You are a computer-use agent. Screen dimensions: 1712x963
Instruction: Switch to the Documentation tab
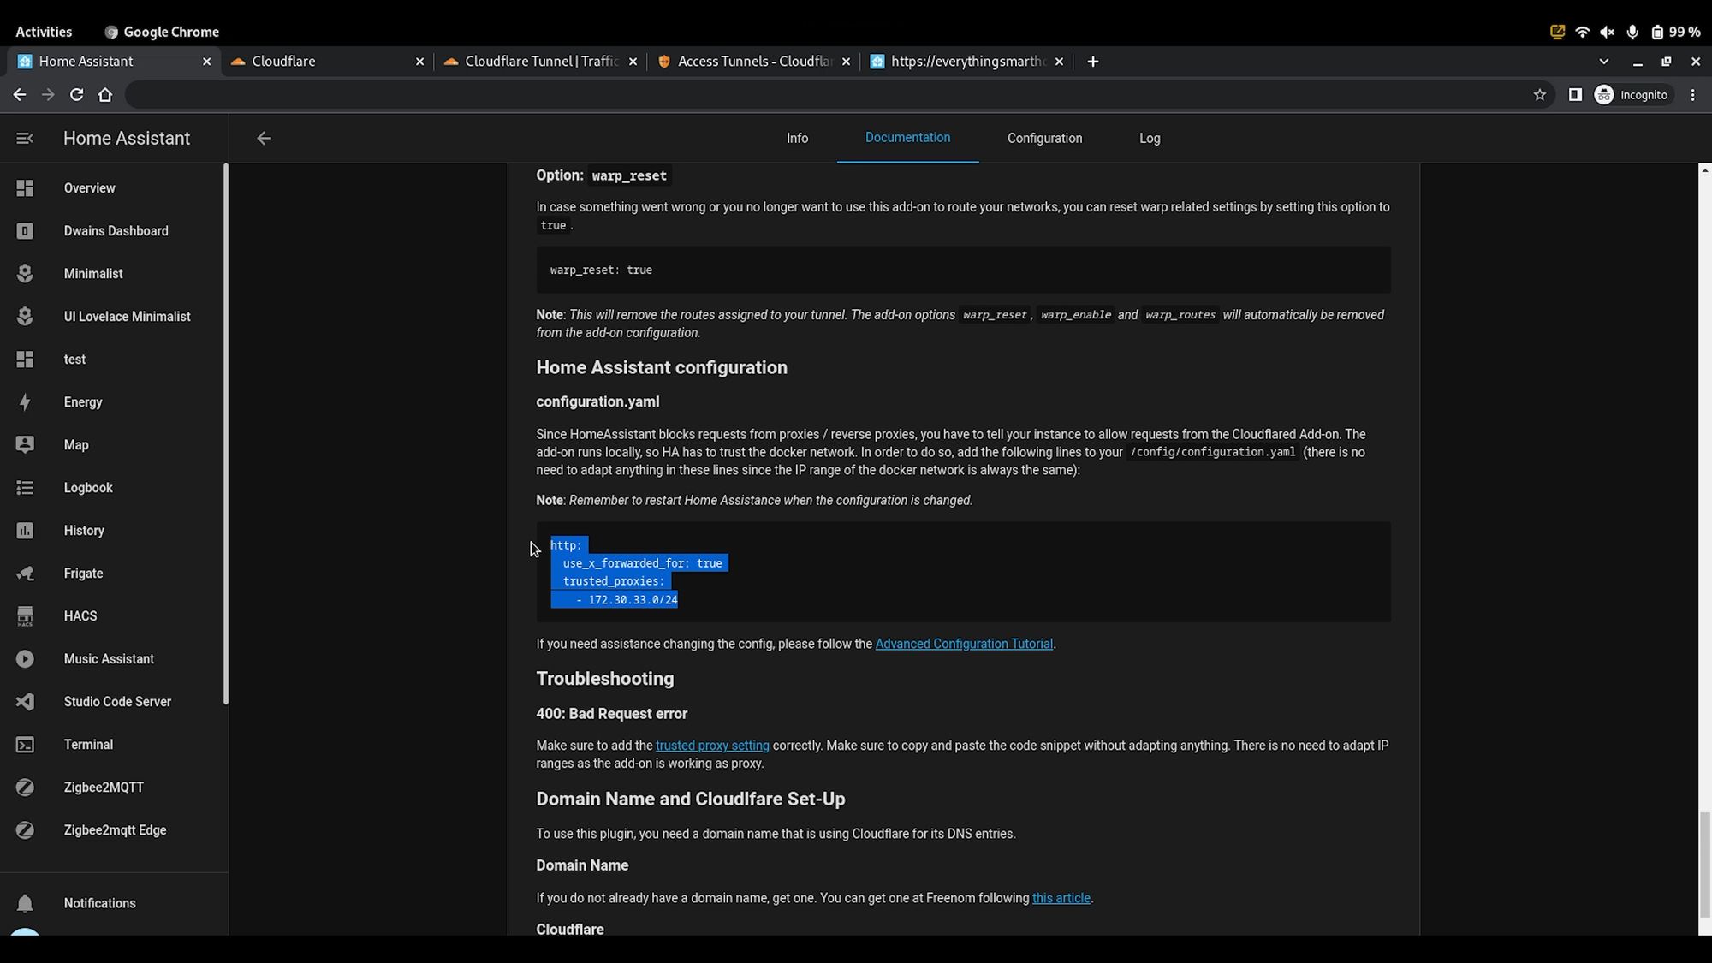907,138
